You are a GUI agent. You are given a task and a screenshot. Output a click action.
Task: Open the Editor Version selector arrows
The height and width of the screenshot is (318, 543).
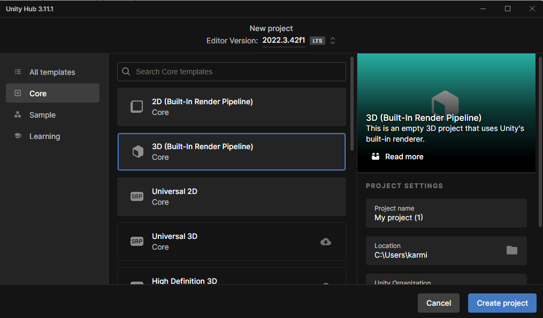tap(333, 41)
